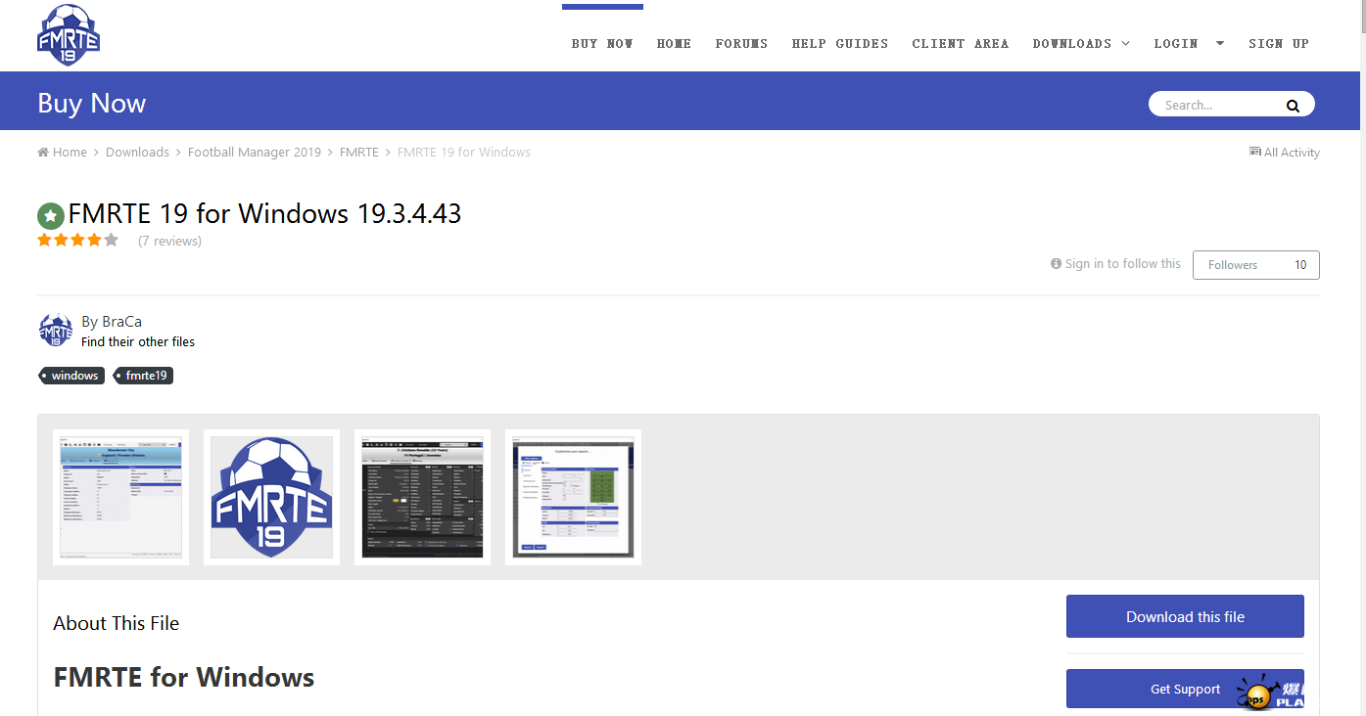This screenshot has width=1366, height=716.
Task: Click the BraCa author avatar
Action: click(56, 331)
